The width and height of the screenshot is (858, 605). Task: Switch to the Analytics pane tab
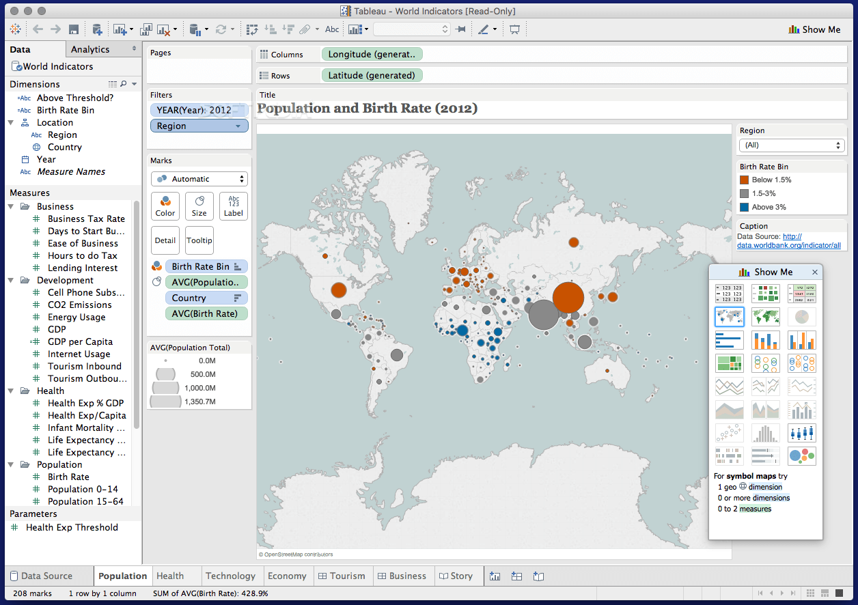(90, 49)
